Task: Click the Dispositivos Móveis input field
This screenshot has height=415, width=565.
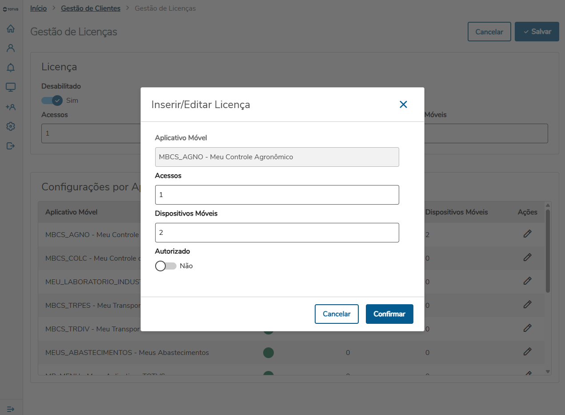Action: click(277, 233)
